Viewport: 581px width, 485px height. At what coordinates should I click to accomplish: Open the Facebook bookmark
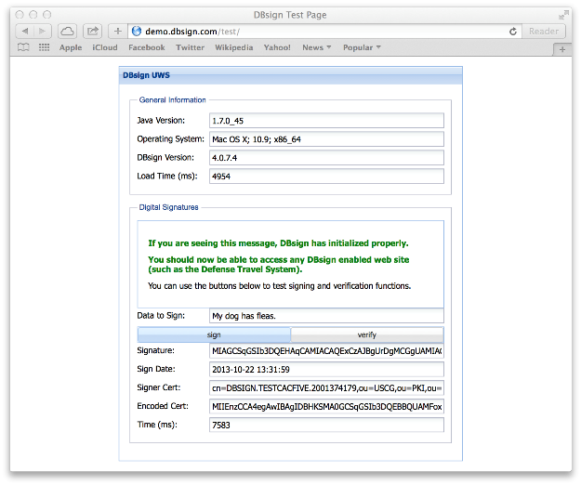pos(146,47)
